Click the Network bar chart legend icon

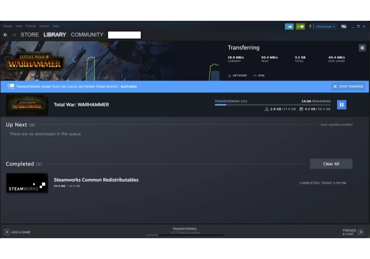(229, 75)
